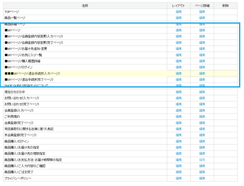Click the レイアウト column header
This screenshot has height=186, width=244.
click(x=179, y=6)
